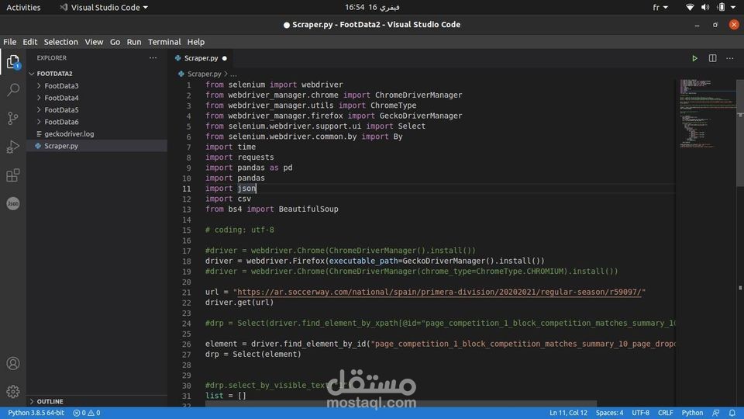Split the editor to the right
The image size is (744, 419).
tap(712, 58)
